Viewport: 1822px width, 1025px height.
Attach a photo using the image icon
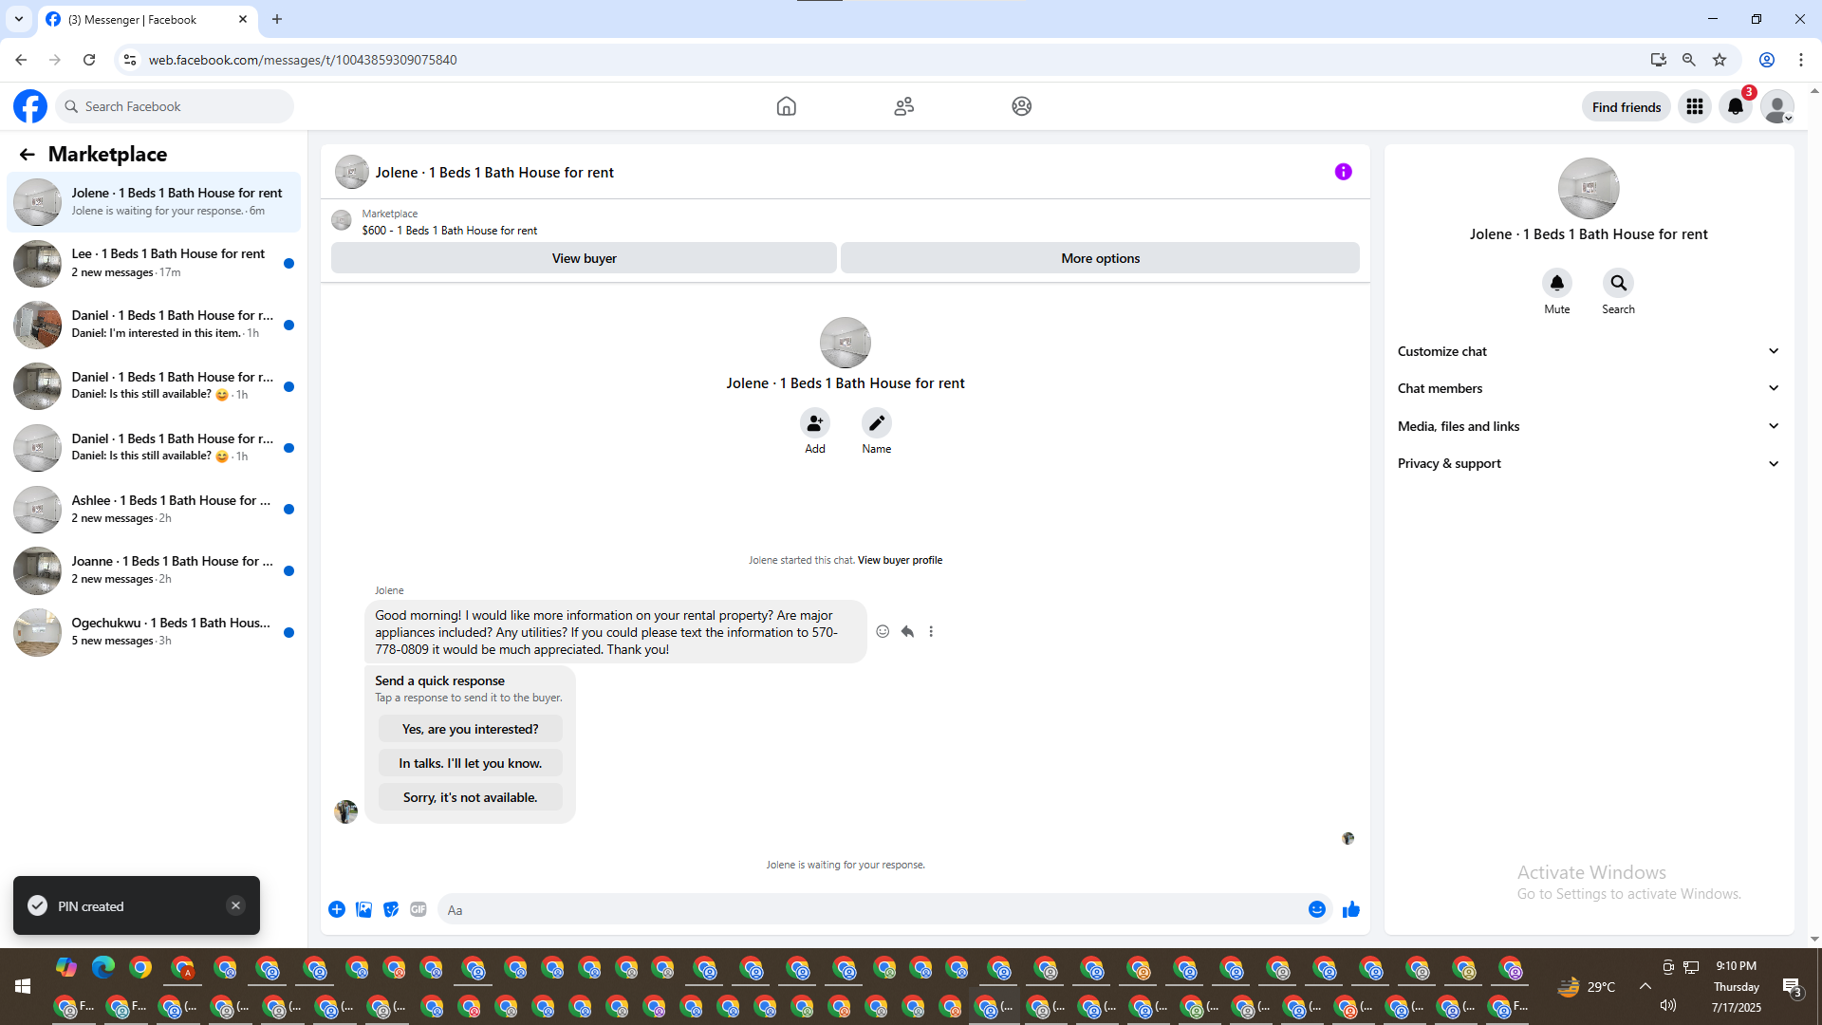363,910
